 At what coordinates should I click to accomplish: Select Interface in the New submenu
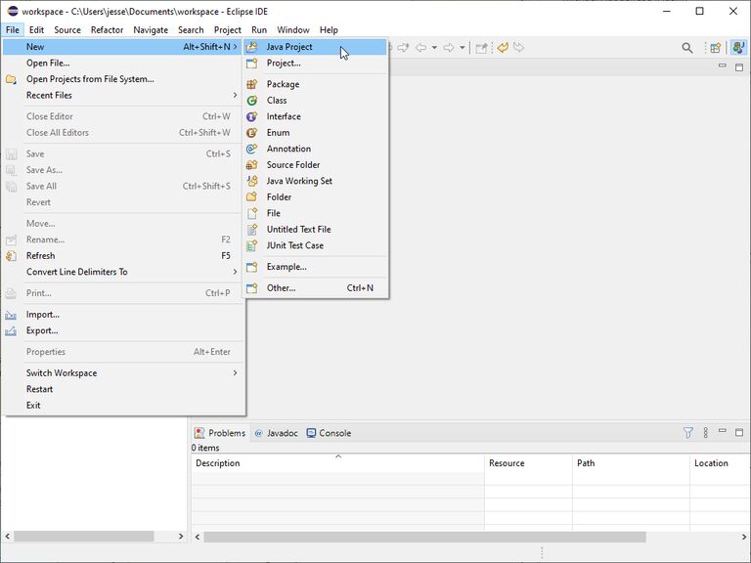pos(284,116)
